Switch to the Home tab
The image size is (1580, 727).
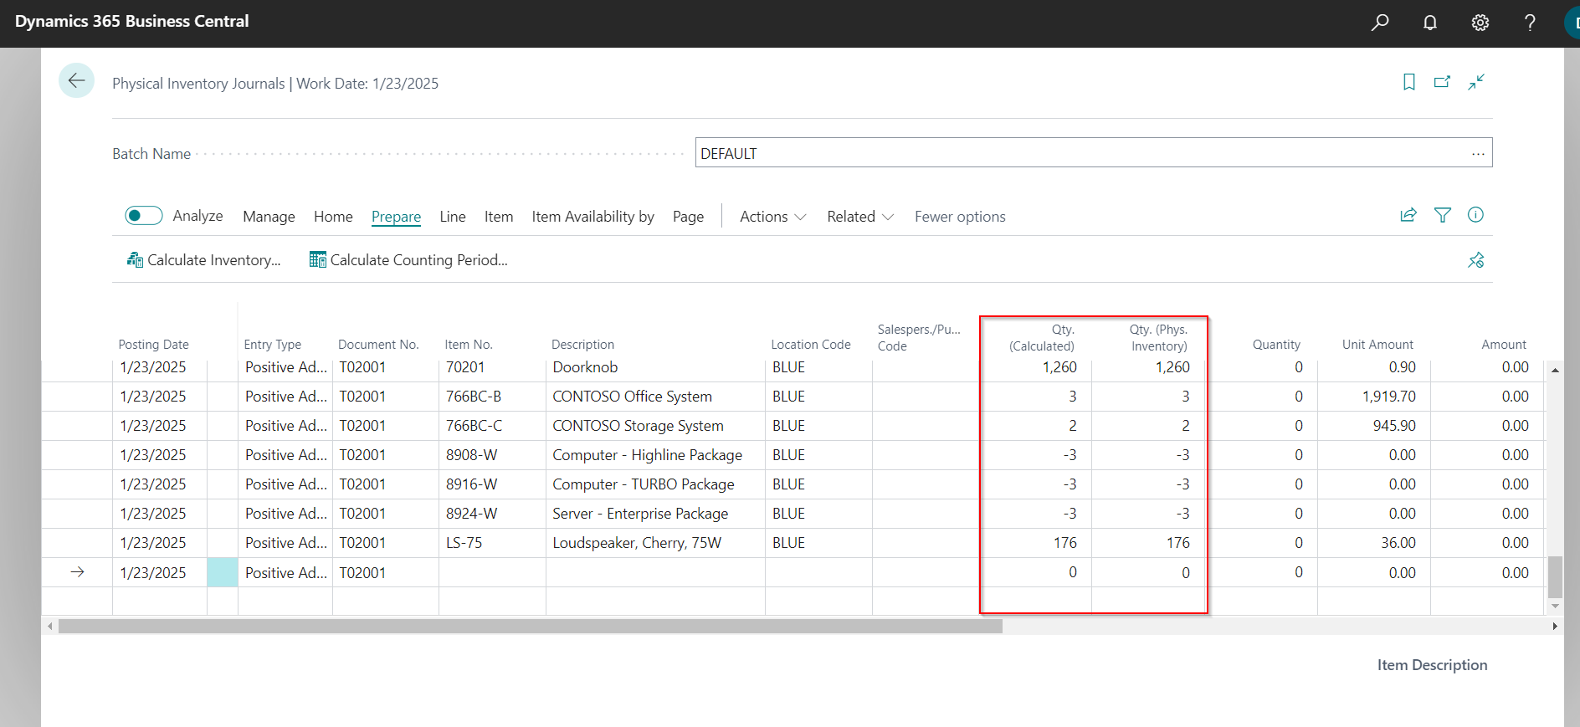[x=333, y=217]
